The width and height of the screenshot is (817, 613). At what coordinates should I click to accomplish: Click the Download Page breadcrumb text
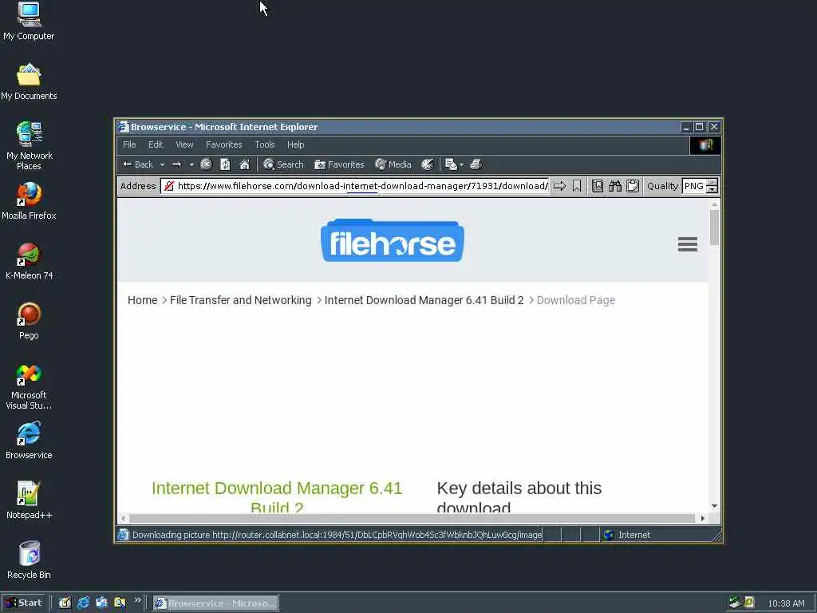(x=576, y=300)
